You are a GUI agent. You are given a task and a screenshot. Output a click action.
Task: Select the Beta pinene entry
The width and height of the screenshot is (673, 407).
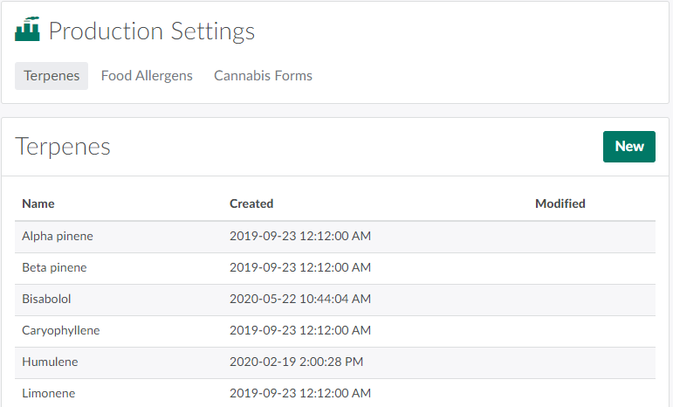coord(54,267)
